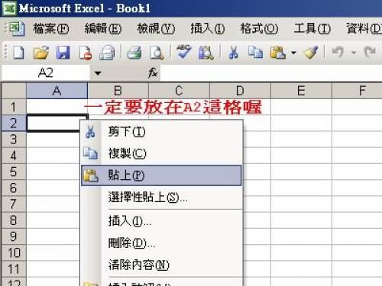Click the Name Box showing A2
Viewport: 382px width, 286px height.
tap(46, 73)
